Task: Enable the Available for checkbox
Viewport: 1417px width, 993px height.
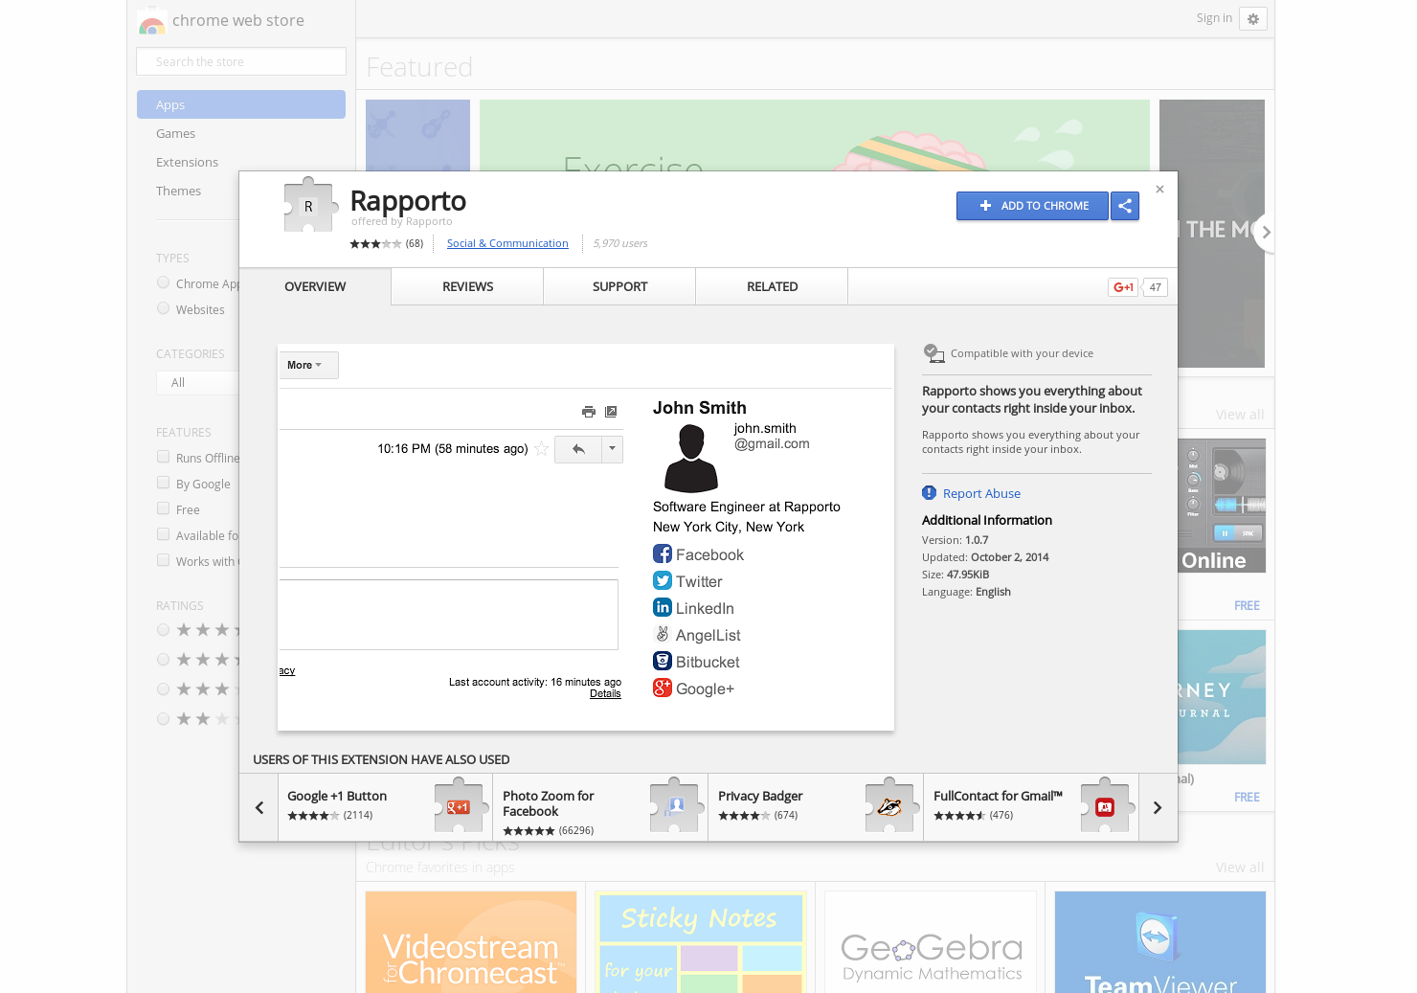Action: [x=164, y=534]
